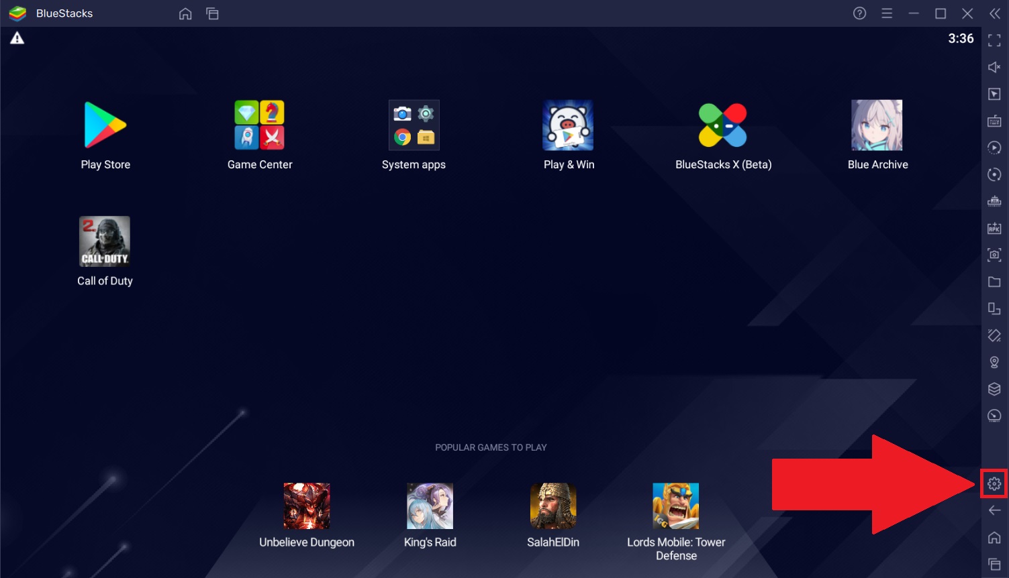The image size is (1009, 578).
Task: Open the Set location sidebar icon
Action: click(x=994, y=362)
